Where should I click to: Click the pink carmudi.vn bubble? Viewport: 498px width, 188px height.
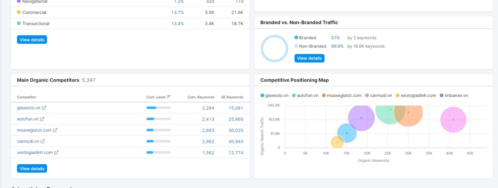[x=453, y=120]
